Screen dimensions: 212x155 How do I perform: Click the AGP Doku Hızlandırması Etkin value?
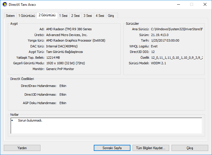(63, 103)
